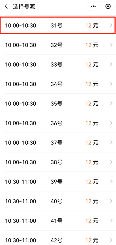Tap the chevron on the 31号 row
The image size is (116, 245).
(111, 25)
